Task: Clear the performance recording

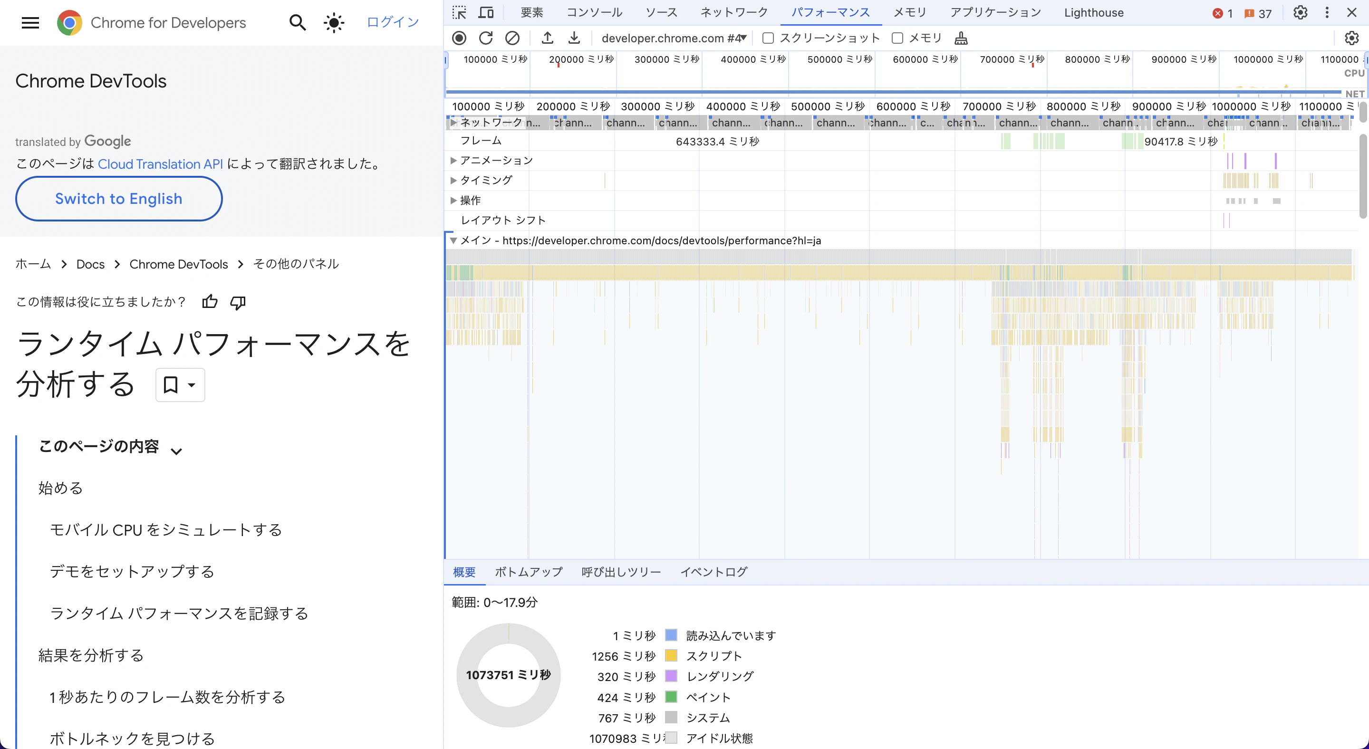Action: click(512, 38)
